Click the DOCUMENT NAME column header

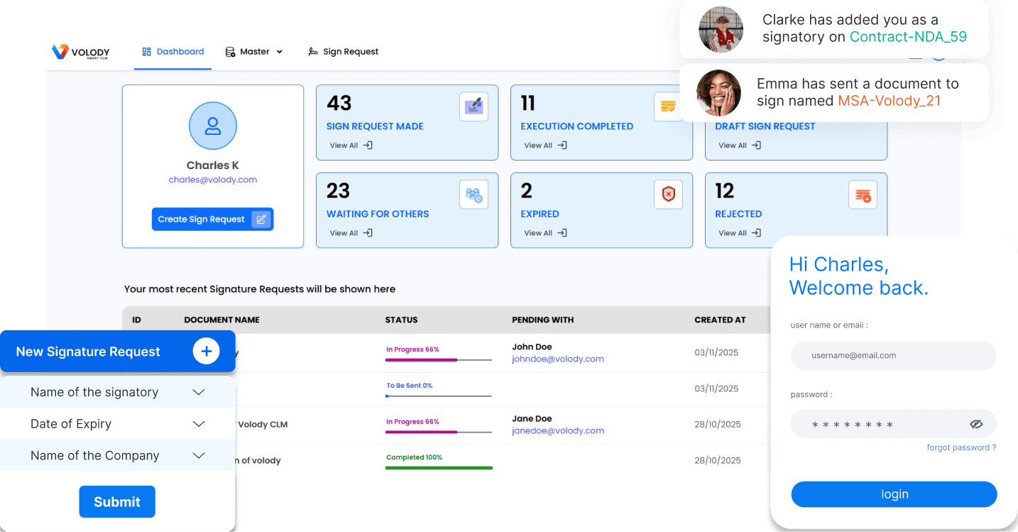click(x=221, y=320)
